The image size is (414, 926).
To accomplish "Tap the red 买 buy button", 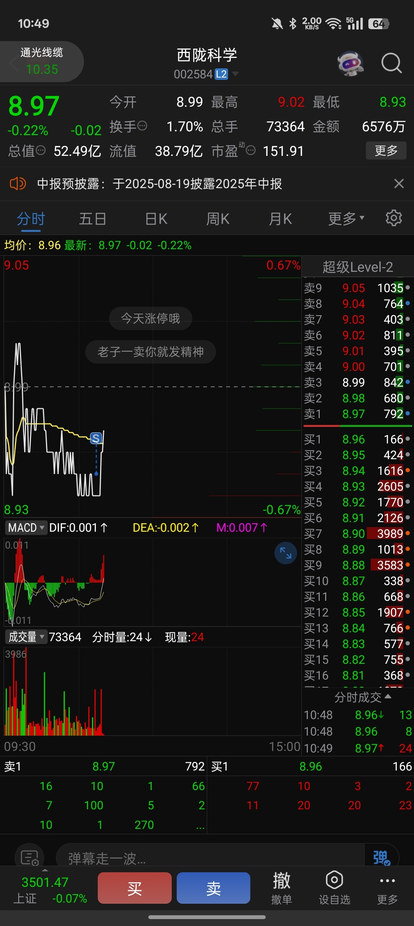I will pos(135,888).
